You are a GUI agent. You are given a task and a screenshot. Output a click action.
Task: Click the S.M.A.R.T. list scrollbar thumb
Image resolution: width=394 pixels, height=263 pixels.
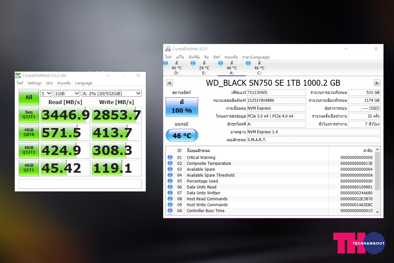[377, 171]
